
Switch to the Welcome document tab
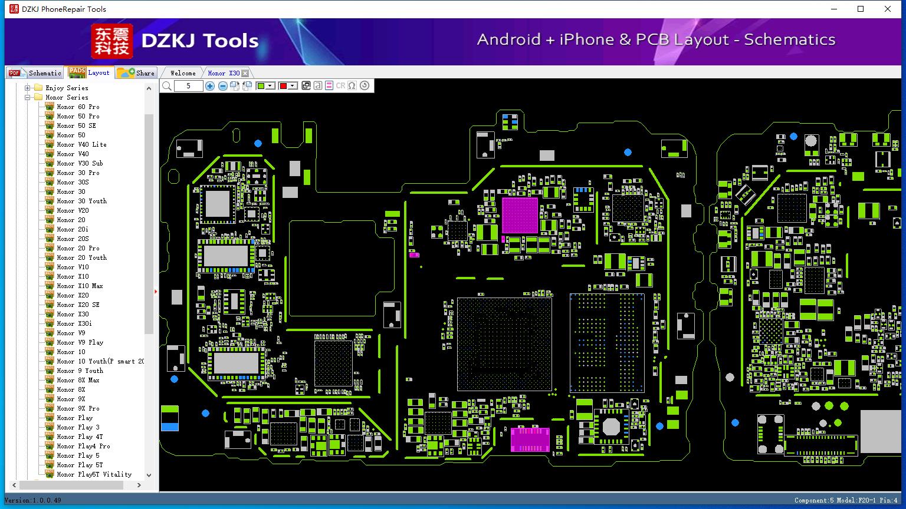183,73
